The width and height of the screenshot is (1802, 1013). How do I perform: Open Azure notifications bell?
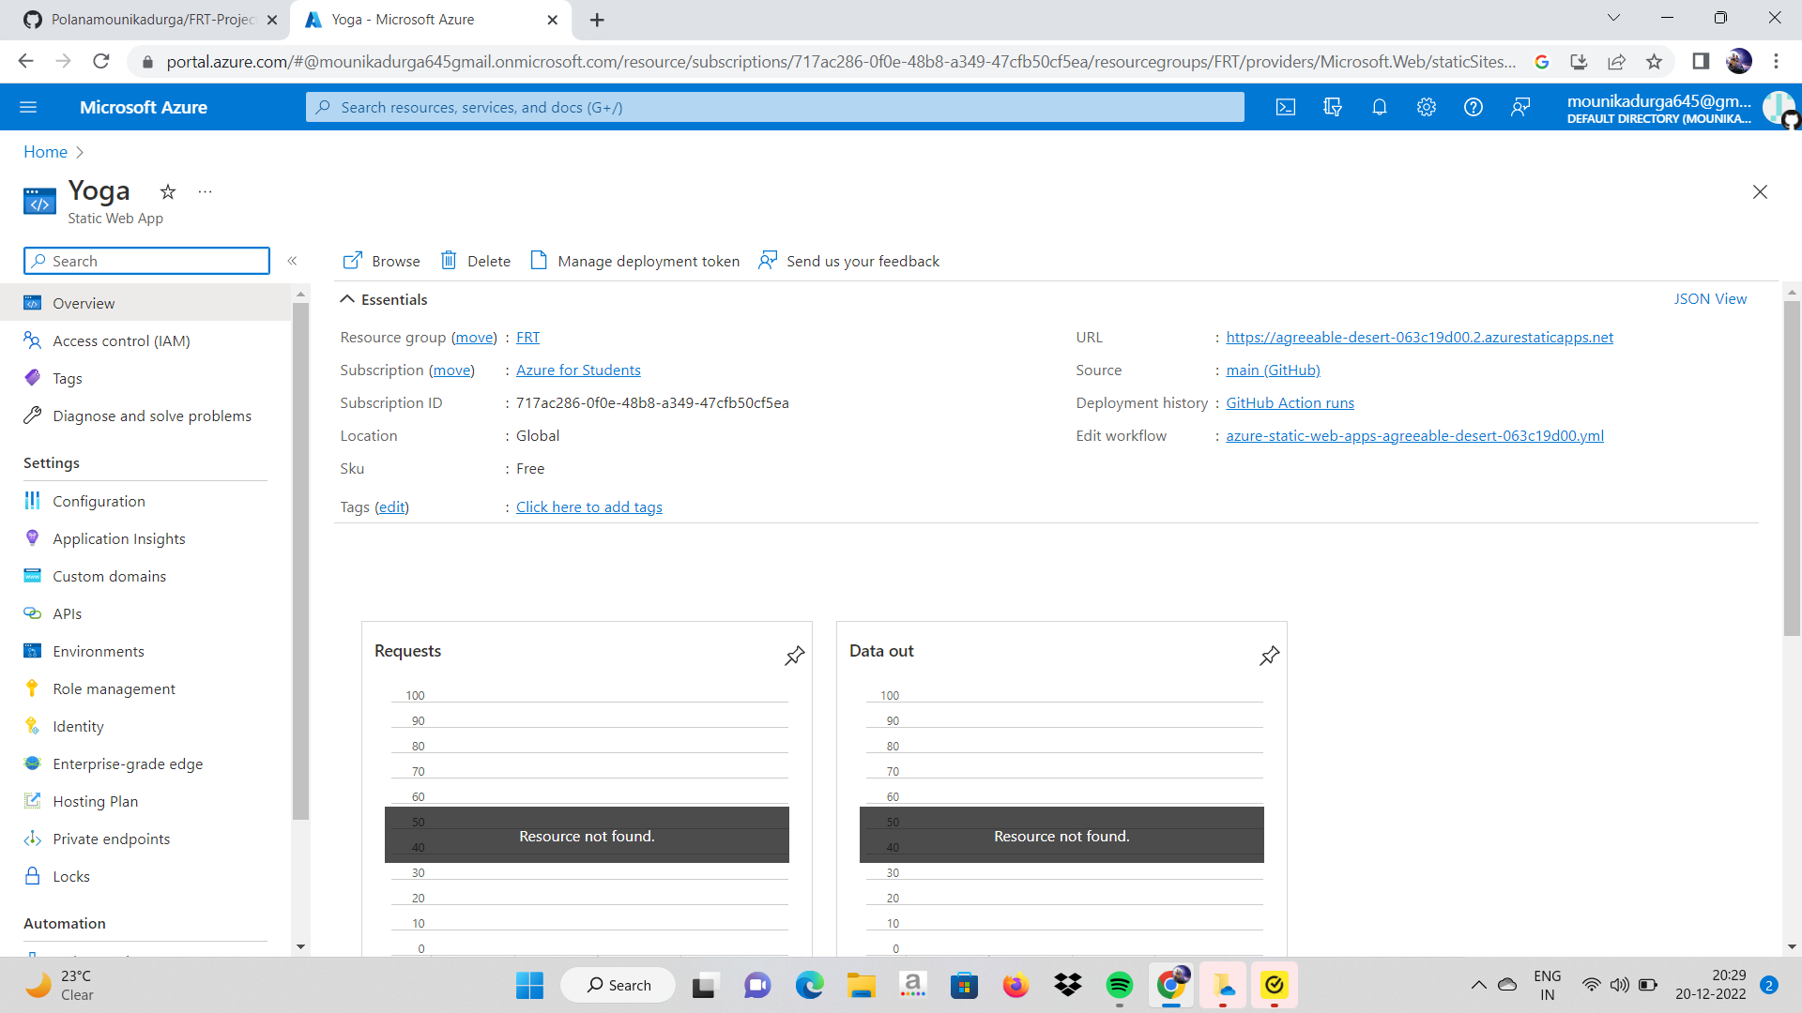point(1379,107)
